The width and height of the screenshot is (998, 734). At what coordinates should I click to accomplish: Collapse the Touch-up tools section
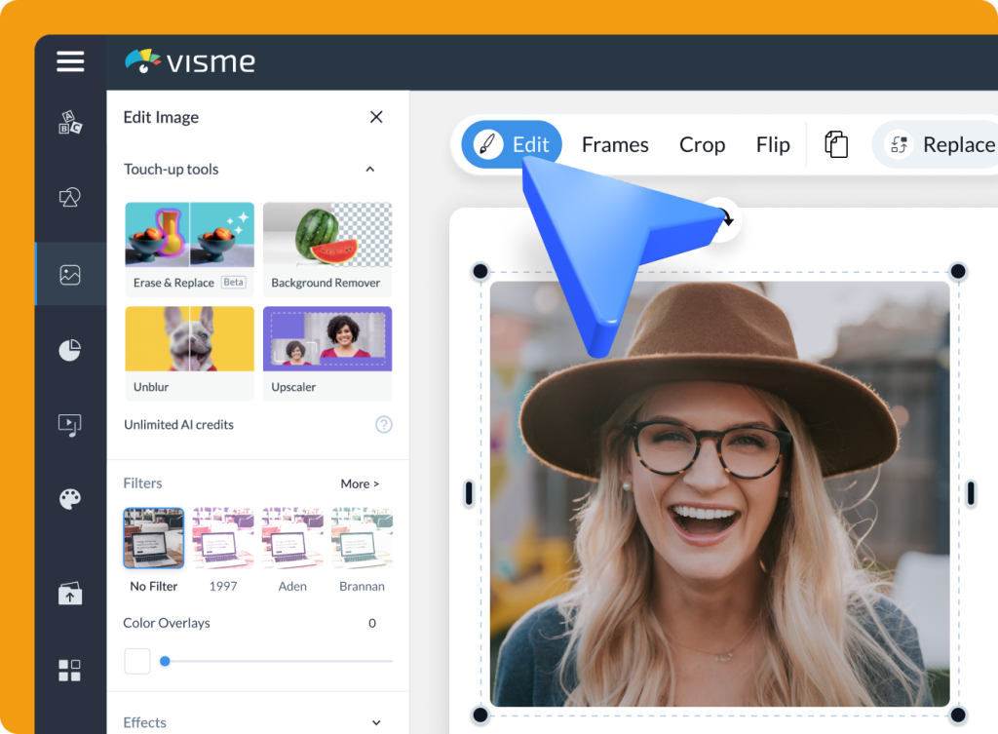click(369, 170)
